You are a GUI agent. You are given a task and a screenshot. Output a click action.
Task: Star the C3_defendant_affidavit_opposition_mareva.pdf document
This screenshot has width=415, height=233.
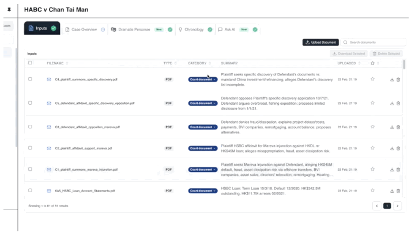[x=373, y=126]
